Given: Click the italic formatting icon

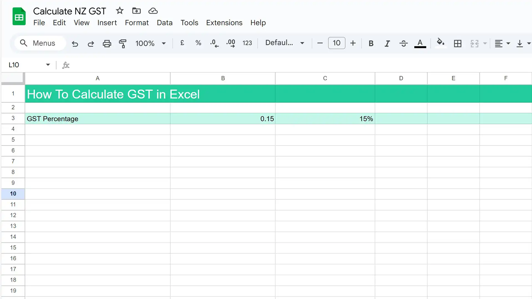Looking at the screenshot, I should pos(387,43).
